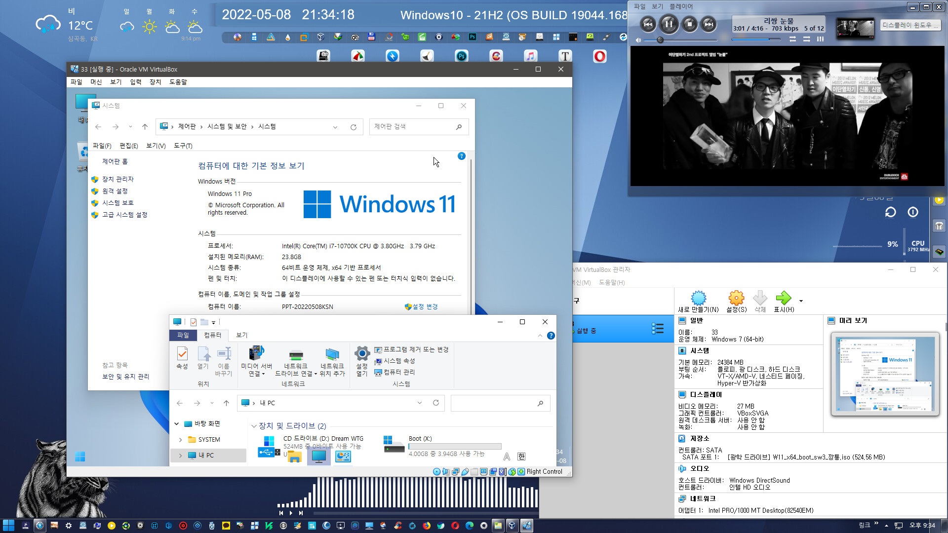948x533 pixels.
Task: Expand SYSTEM folder tree node
Action: pos(180,439)
